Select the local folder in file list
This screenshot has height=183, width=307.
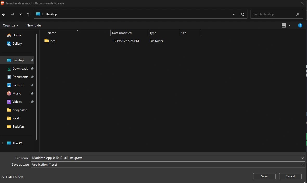pyautogui.click(x=53, y=41)
